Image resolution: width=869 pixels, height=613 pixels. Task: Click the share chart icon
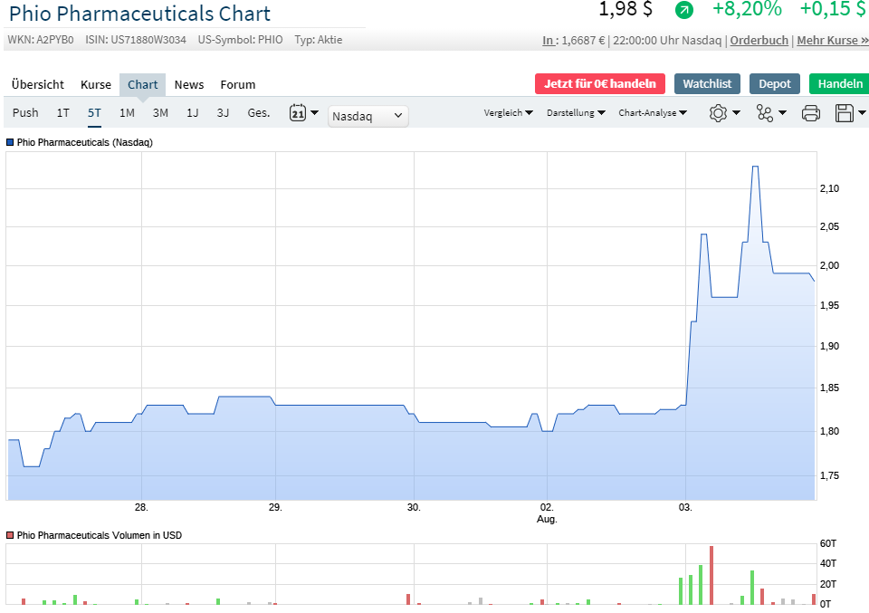766,114
